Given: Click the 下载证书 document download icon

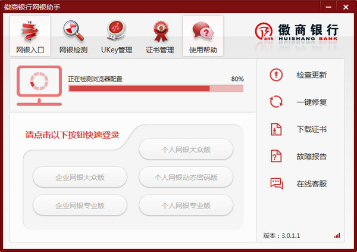Looking at the screenshot, I should (276, 129).
